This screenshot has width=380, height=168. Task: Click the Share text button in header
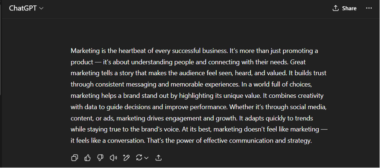click(x=349, y=8)
